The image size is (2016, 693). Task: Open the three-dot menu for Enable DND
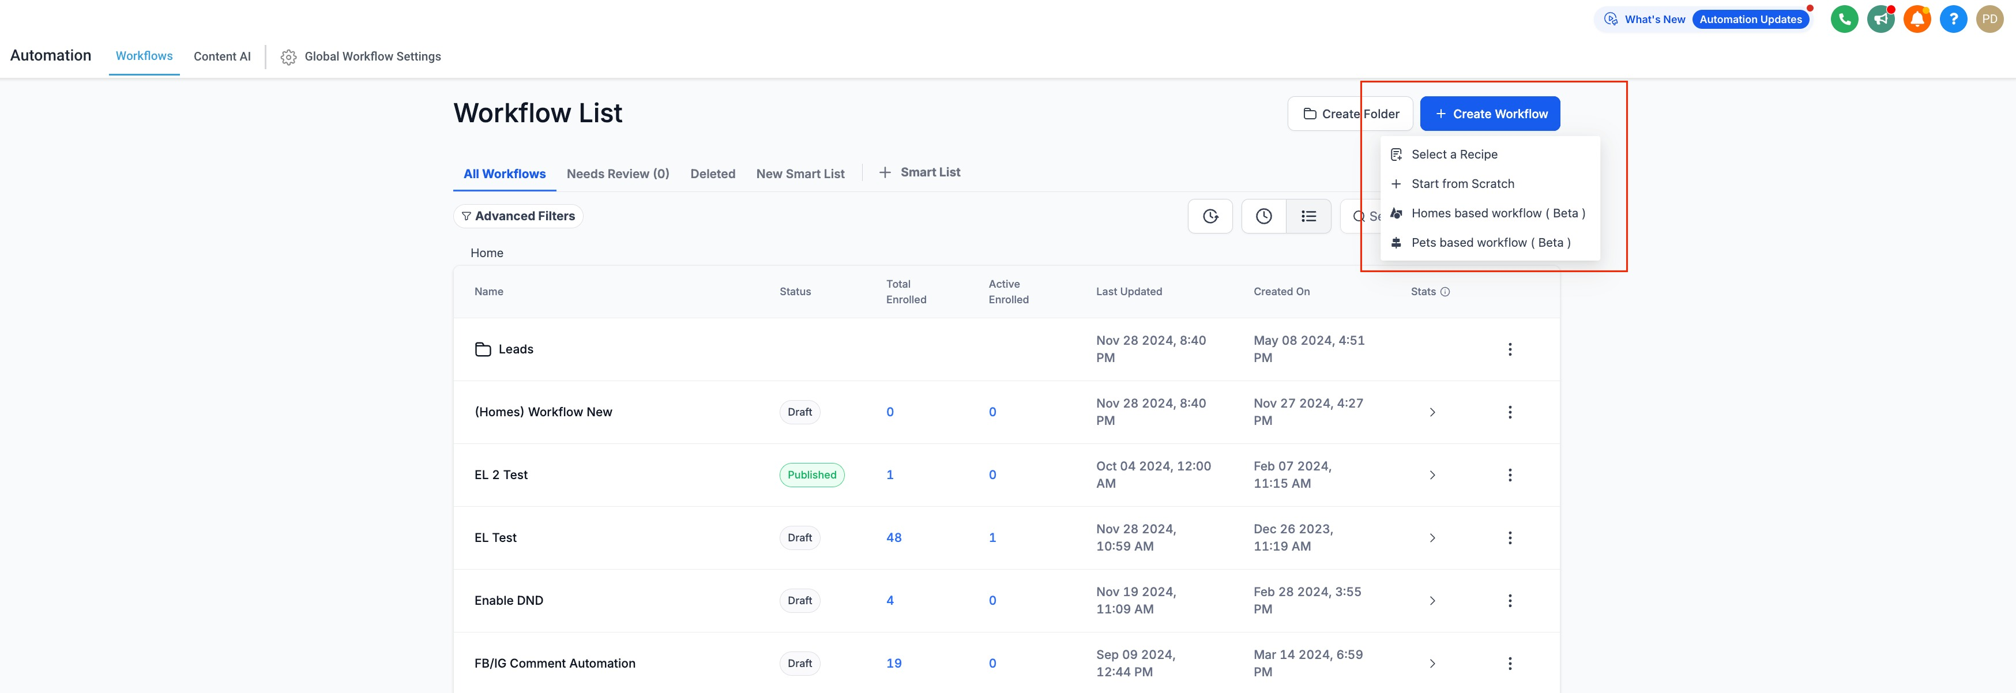pyautogui.click(x=1509, y=601)
